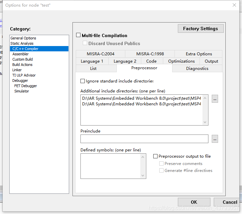Enable Multi-file Compilation checkbox
The width and height of the screenshot is (242, 214).
point(78,35)
